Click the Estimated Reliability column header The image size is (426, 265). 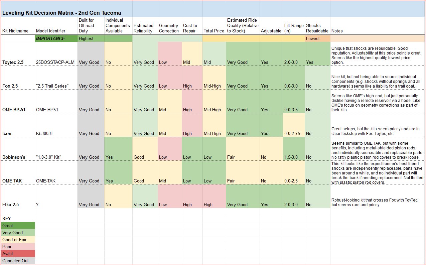pyautogui.click(x=145, y=26)
